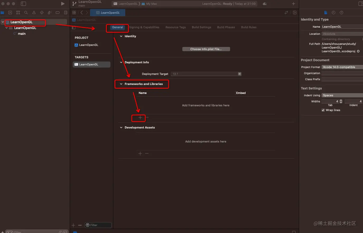Select LearnOpenGL under PROJECT
The height and width of the screenshot is (233, 363).
click(87, 45)
